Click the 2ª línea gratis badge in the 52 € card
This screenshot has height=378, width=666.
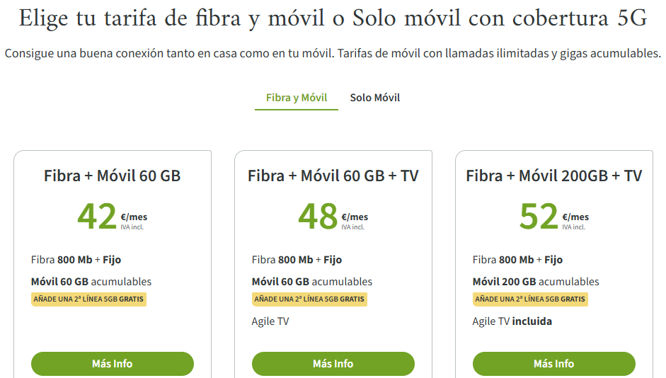click(x=530, y=299)
